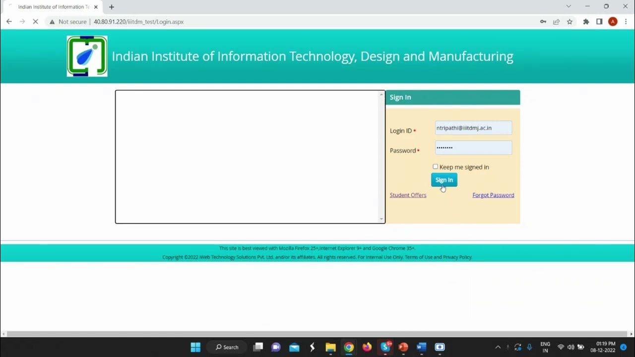The image size is (635, 357).
Task: Focus the Login ID input field
Action: pyautogui.click(x=473, y=128)
